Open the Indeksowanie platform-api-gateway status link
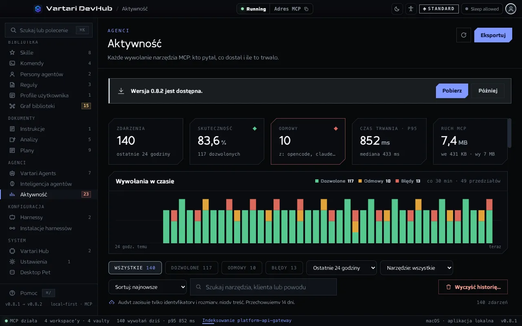Image resolution: width=522 pixels, height=326 pixels. pyautogui.click(x=247, y=321)
